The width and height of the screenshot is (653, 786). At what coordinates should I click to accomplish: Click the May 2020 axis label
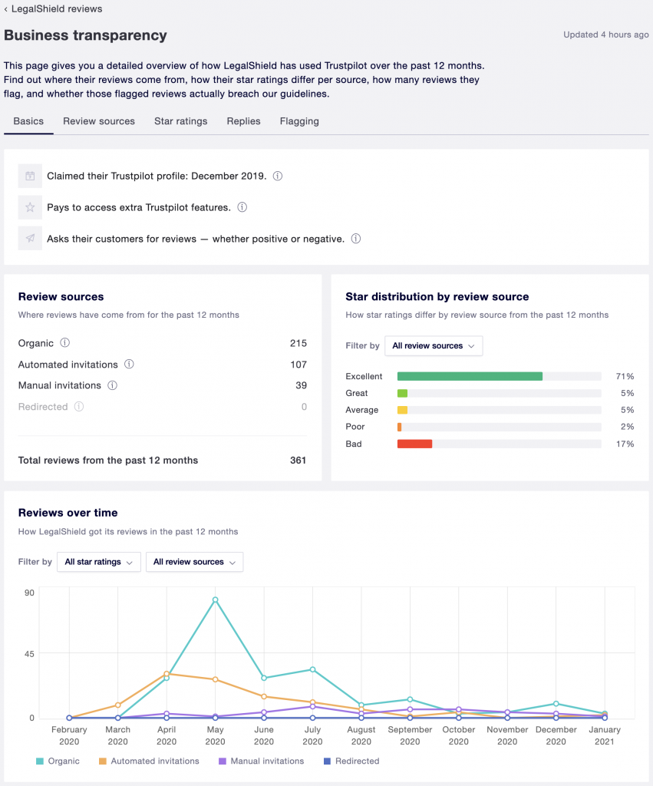[x=216, y=735]
